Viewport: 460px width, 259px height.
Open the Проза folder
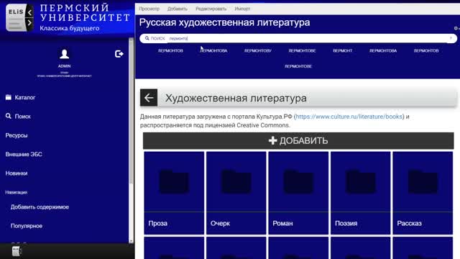(x=174, y=193)
